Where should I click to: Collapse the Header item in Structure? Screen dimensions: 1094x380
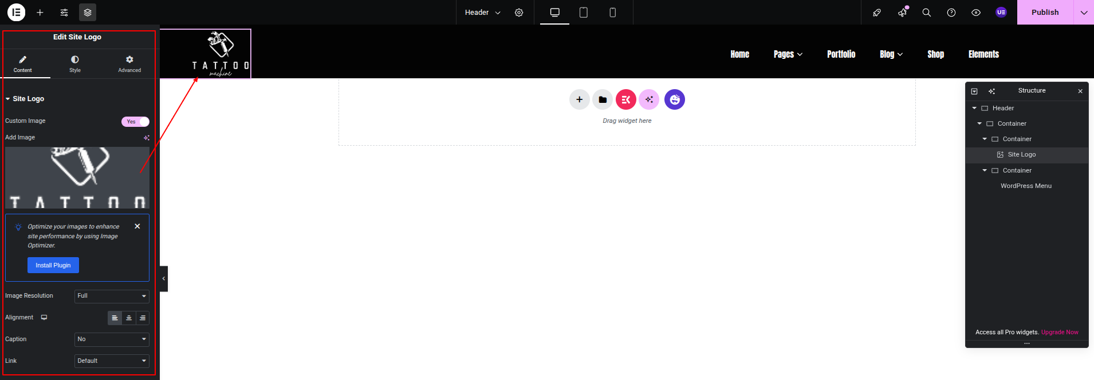[974, 108]
